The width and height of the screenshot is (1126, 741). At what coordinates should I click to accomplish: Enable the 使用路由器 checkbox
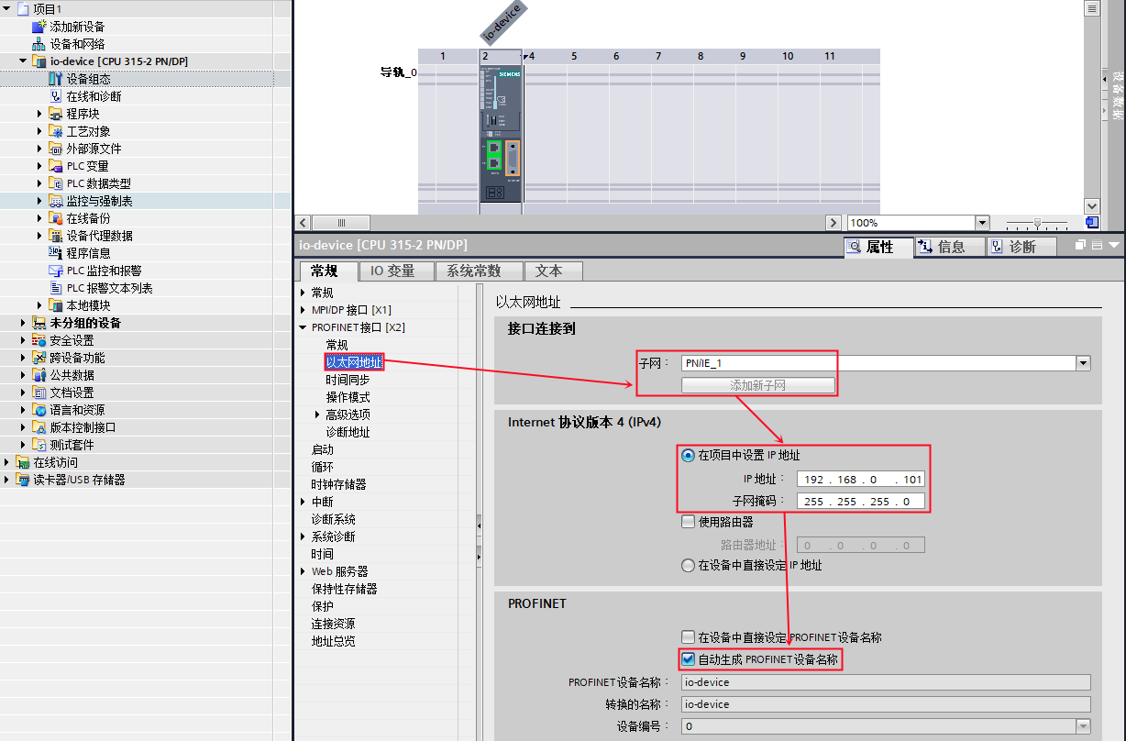[x=688, y=522]
